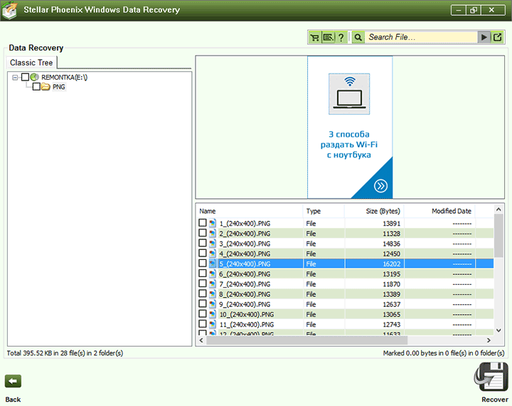This screenshot has width=512, height=406.
Task: Check the box for 1_(240x400).PNG
Action: (x=203, y=223)
